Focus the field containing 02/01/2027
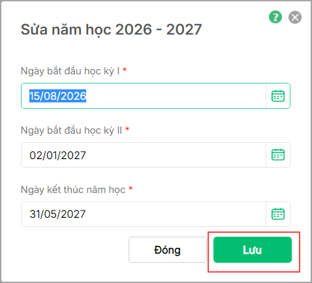 (x=144, y=155)
